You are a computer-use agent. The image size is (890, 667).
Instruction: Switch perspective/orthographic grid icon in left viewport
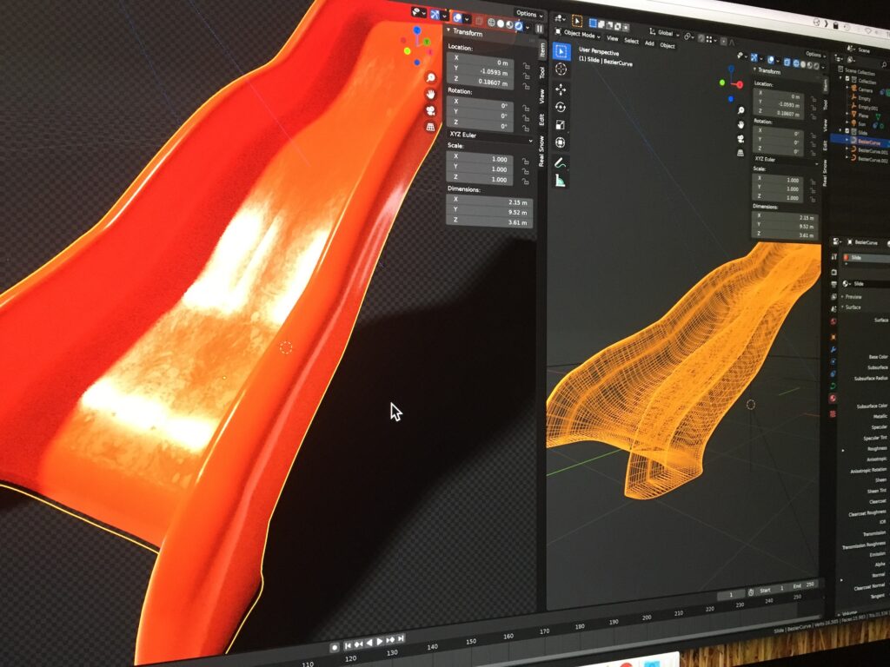(x=431, y=127)
